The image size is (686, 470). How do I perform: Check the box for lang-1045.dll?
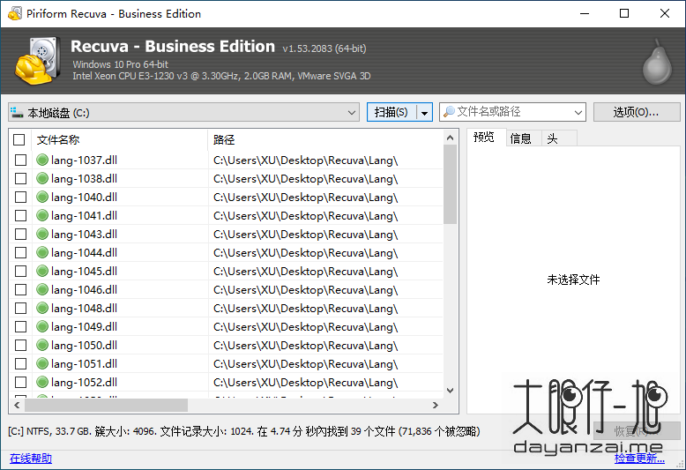click(x=20, y=272)
